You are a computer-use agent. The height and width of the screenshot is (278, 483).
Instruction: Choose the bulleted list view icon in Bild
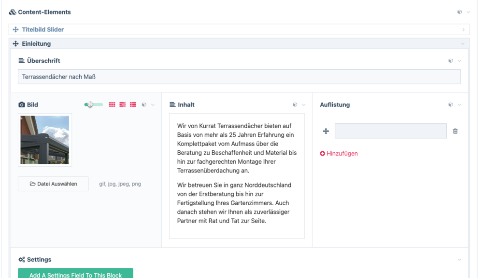[133, 105]
